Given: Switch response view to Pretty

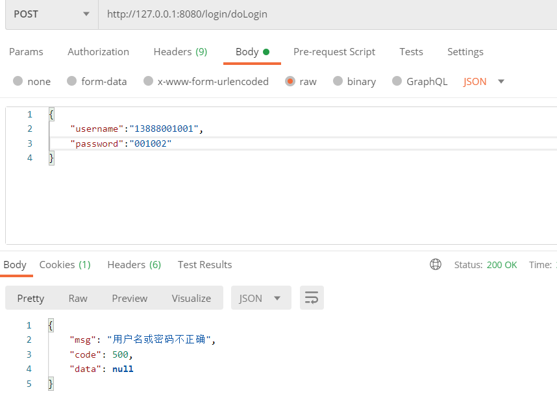Looking at the screenshot, I should click(31, 298).
